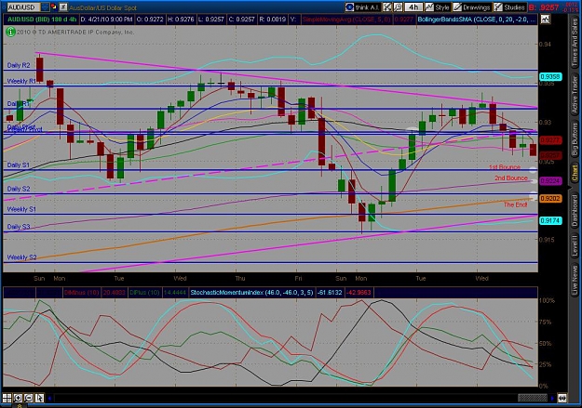Viewport: 582px width, 408px height.
Task: Open the Style menu
Action: [x=438, y=7]
